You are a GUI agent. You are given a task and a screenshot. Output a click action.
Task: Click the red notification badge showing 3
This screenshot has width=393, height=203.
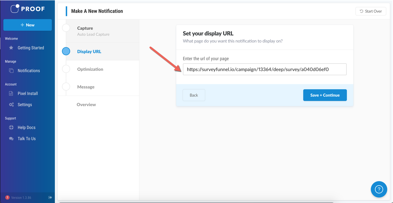point(7,198)
